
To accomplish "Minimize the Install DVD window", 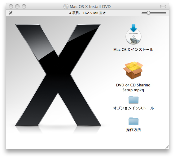I will [17, 6].
